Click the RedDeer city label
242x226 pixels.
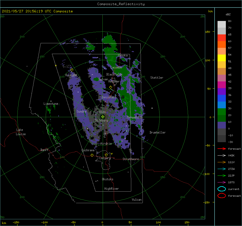[114, 81]
